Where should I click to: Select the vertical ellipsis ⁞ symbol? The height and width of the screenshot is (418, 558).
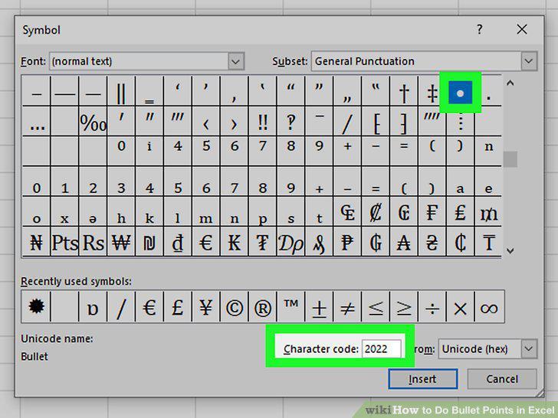click(x=460, y=122)
